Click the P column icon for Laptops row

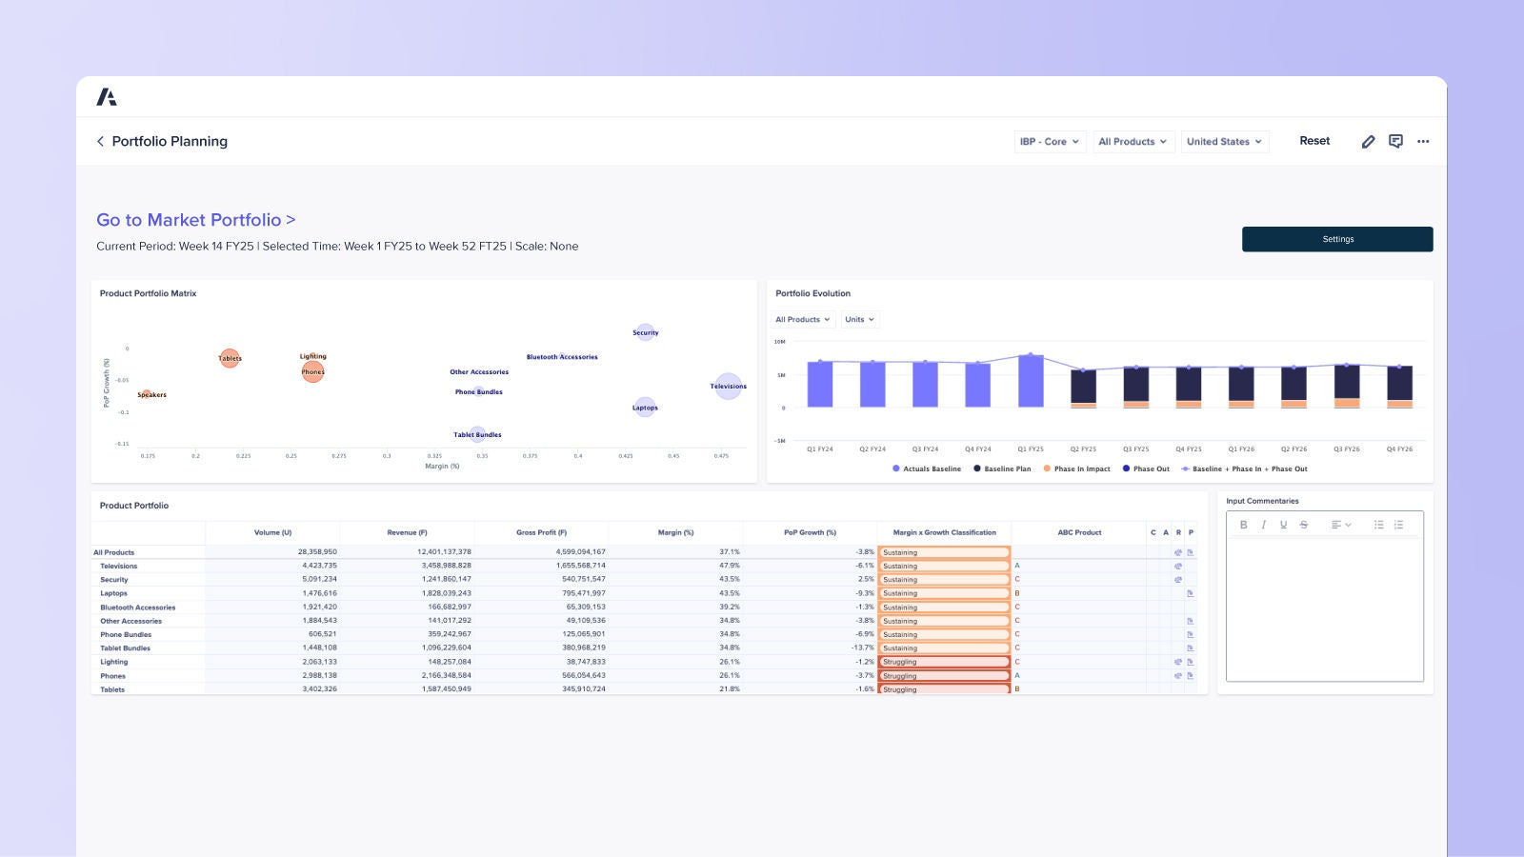coord(1189,592)
